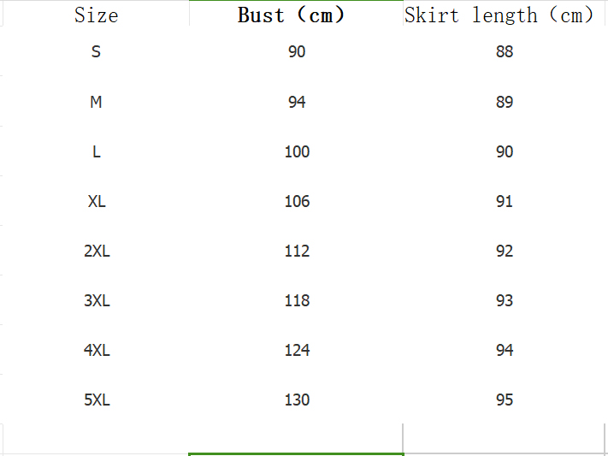Click the bust value 106 cell
The height and width of the screenshot is (456, 608).
pos(297,202)
